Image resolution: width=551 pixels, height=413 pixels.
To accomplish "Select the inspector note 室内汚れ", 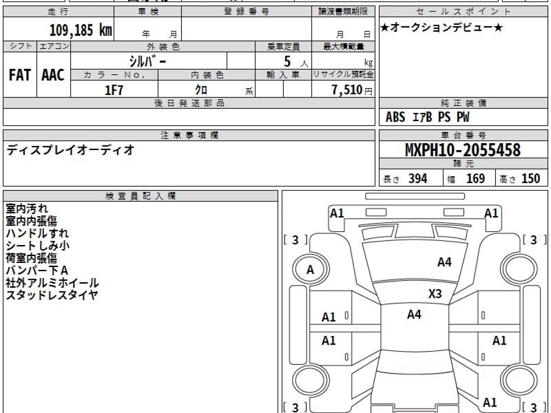I will tap(27, 209).
